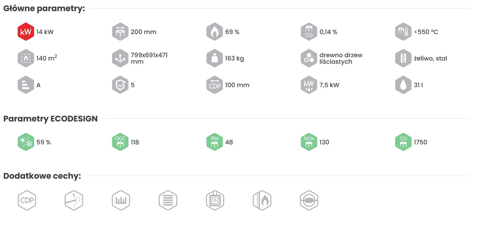Click the dimensions icon beside 799x691x471 mm

(120, 58)
